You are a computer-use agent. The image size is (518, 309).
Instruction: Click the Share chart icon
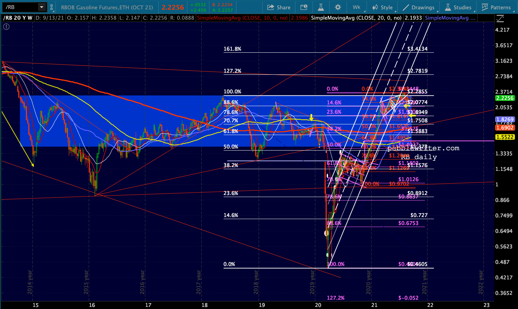[x=279, y=7]
